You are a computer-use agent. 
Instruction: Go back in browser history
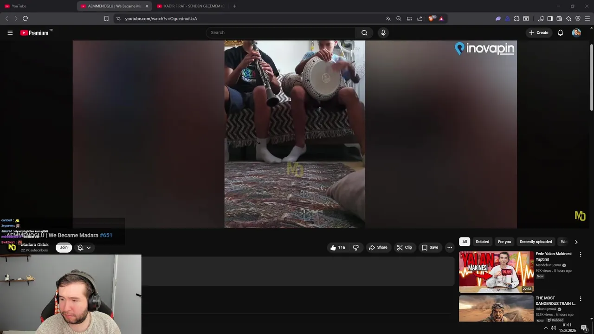tap(6, 19)
